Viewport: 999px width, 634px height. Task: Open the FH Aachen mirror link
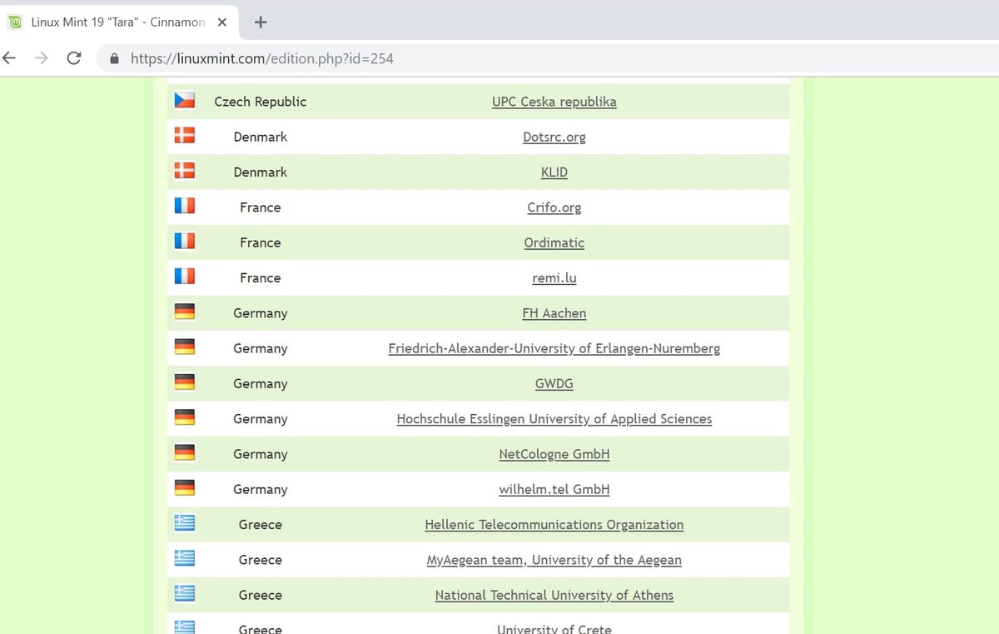point(554,313)
